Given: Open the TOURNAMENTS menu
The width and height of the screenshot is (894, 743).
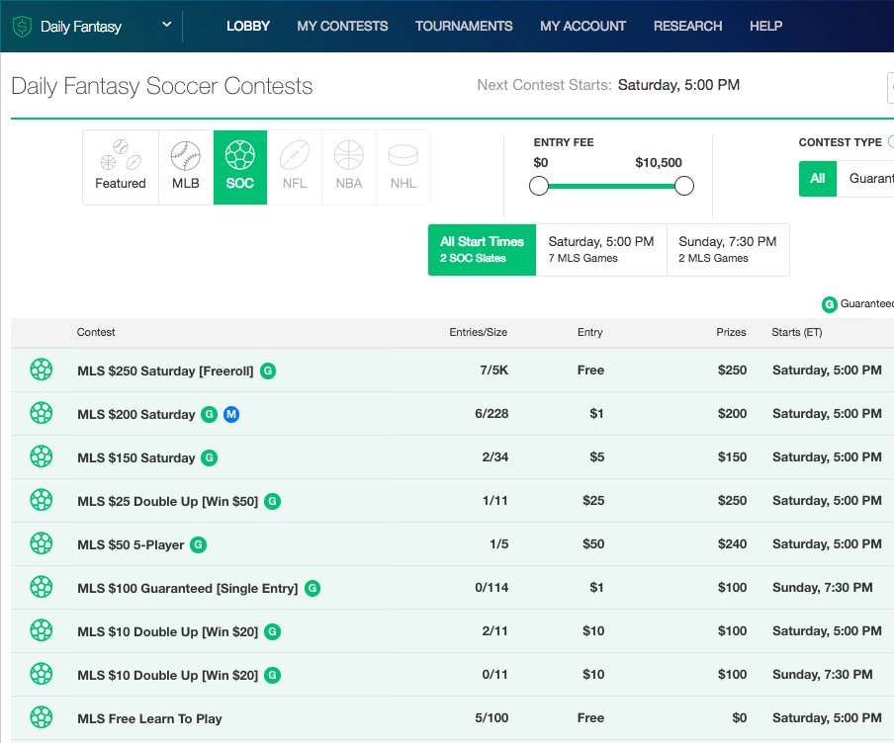Looking at the screenshot, I should coord(464,27).
